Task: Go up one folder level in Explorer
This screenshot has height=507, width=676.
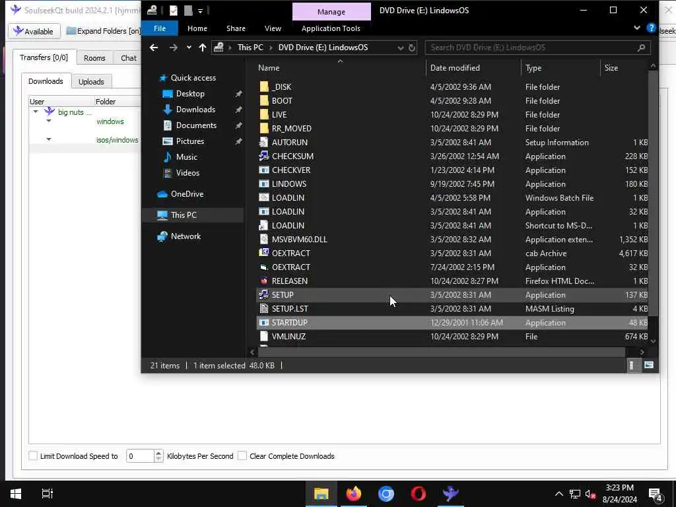Action: pos(203,48)
